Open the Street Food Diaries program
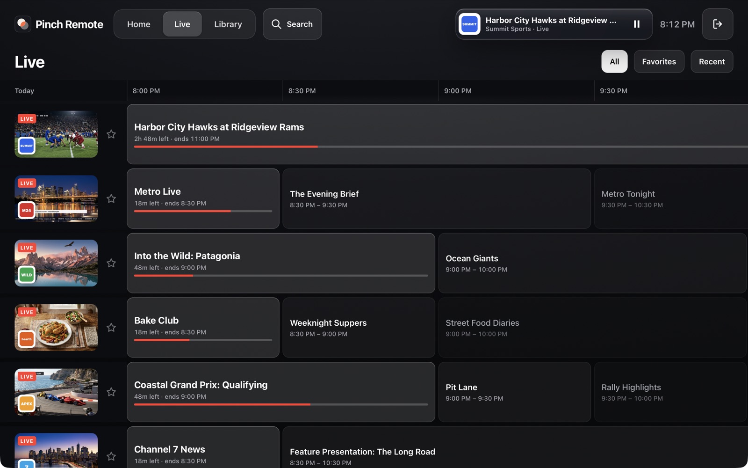Image resolution: width=748 pixels, height=468 pixels. pos(592,328)
